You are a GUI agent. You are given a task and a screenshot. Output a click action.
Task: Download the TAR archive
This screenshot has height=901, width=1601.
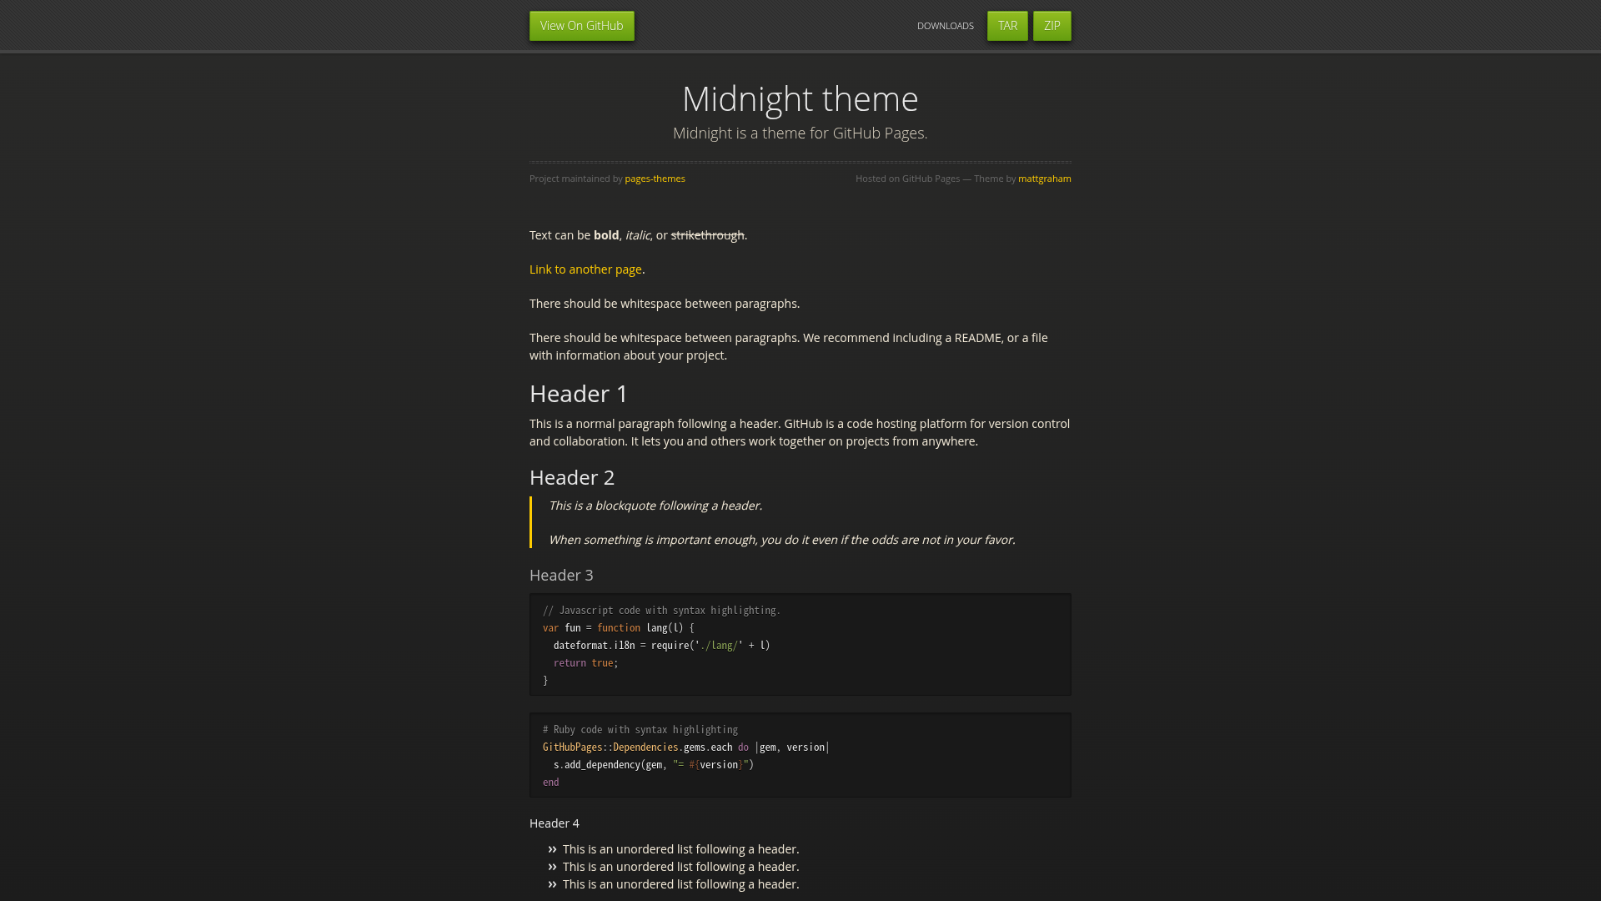(1006, 25)
